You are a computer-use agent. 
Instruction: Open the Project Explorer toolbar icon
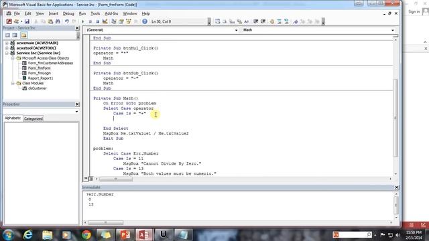tap(114, 21)
